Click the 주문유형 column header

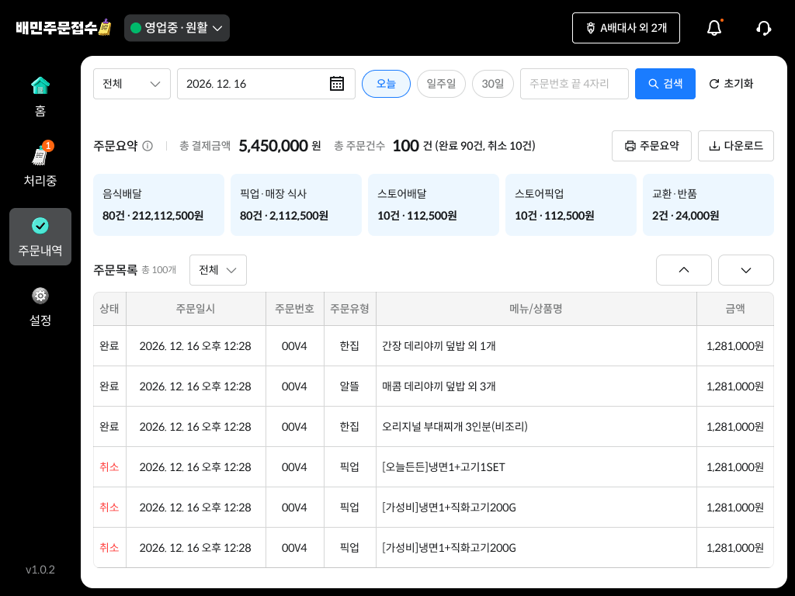coord(350,309)
